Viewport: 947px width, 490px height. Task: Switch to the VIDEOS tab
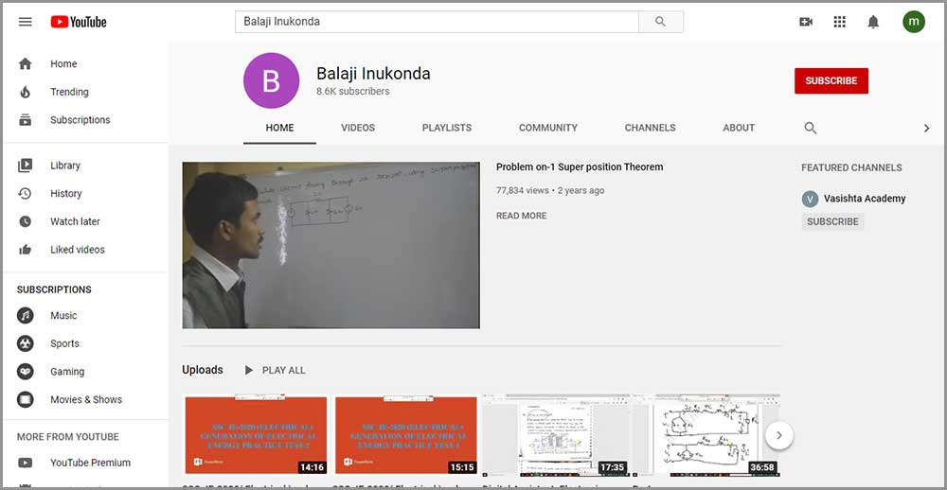click(358, 128)
